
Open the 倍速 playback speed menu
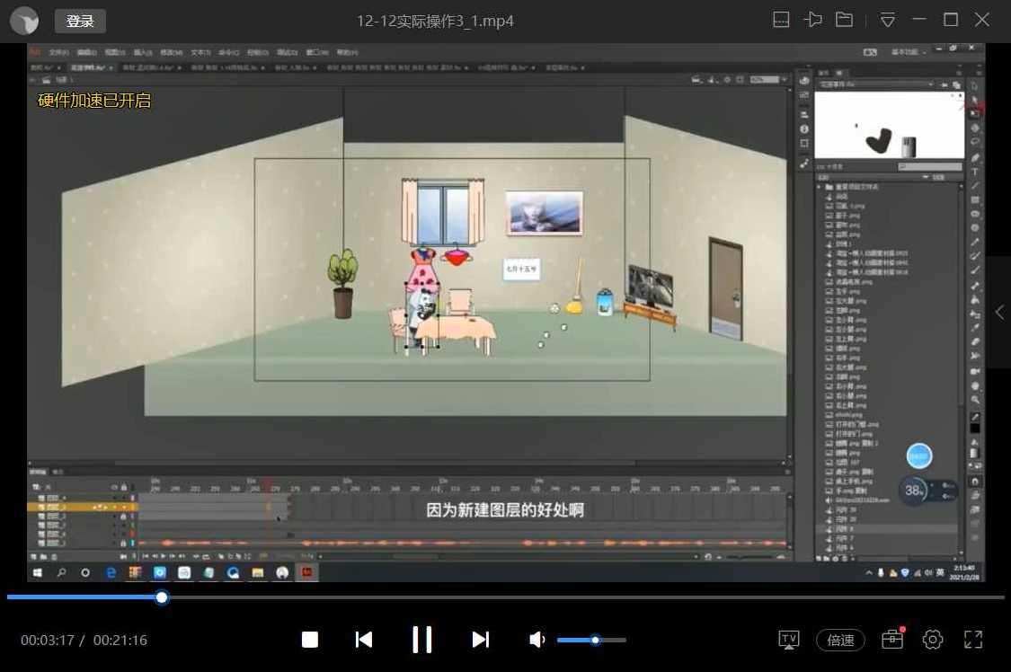click(x=839, y=640)
